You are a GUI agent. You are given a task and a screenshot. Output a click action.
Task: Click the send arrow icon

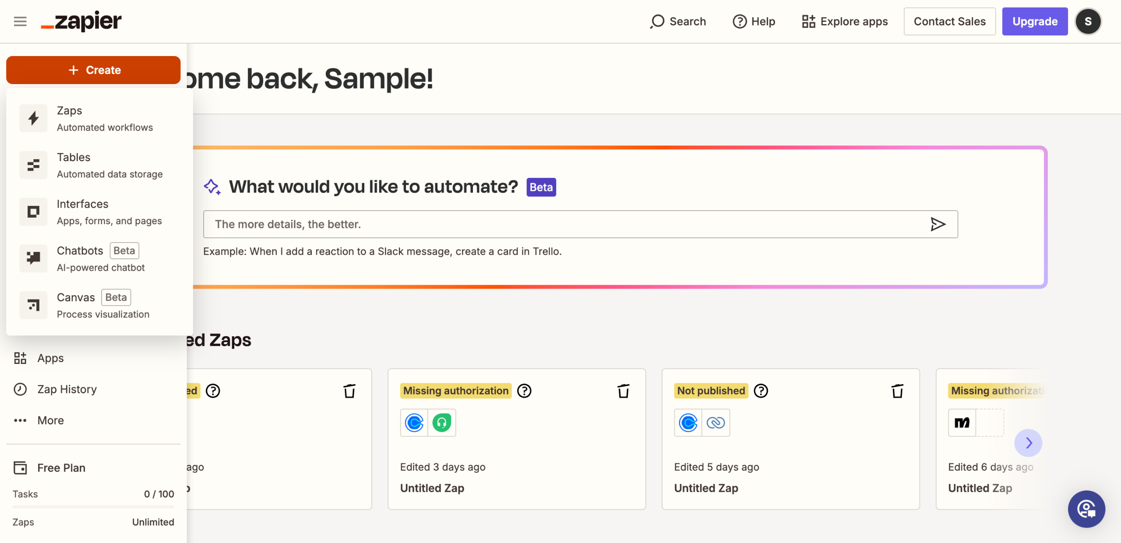pos(938,224)
